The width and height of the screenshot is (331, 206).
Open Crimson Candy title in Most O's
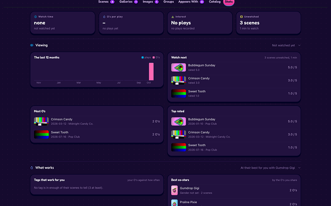pyautogui.click(x=61, y=119)
